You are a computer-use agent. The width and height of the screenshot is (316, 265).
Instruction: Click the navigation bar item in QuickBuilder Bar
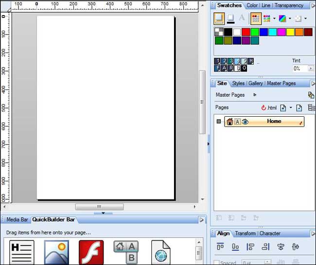click(x=125, y=252)
